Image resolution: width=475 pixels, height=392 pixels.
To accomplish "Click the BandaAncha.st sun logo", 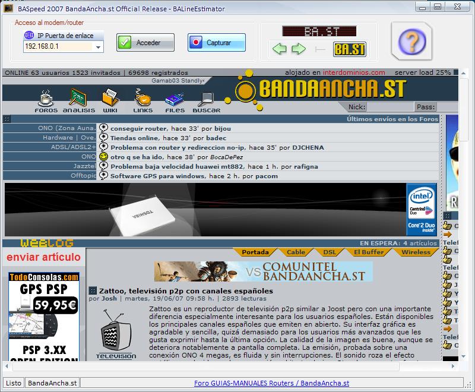I will tap(245, 91).
